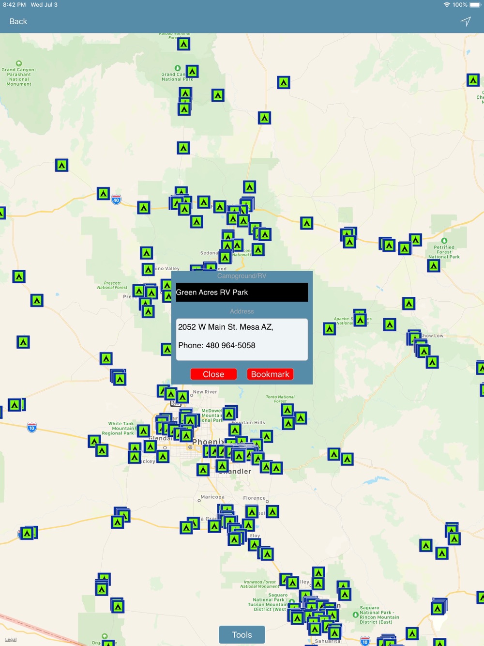Click the address and phone text box
Image resolution: width=484 pixels, height=646 pixels.
[242, 339]
